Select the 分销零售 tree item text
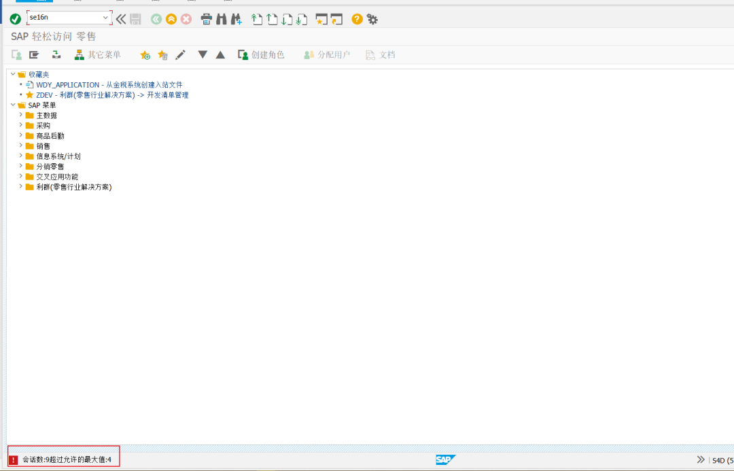The image size is (734, 471). click(x=50, y=167)
